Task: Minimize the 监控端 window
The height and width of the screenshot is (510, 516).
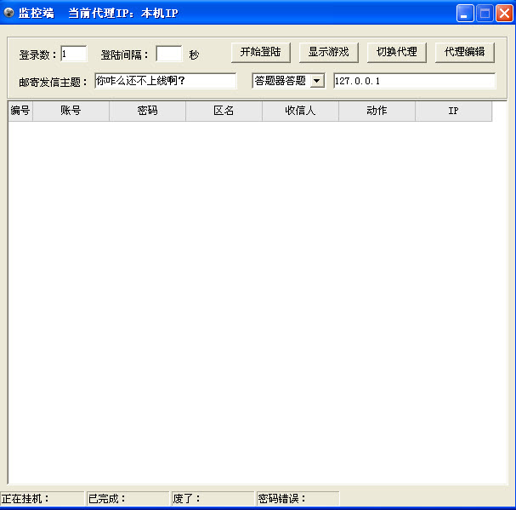Action: coord(465,13)
